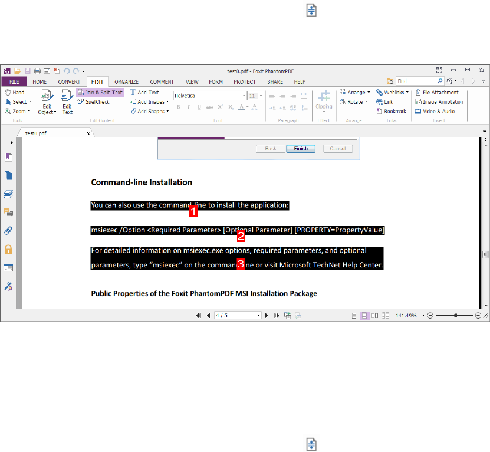This screenshot has height=452, width=490.
Task: Switch to the HOME ribbon tab
Action: (40, 81)
